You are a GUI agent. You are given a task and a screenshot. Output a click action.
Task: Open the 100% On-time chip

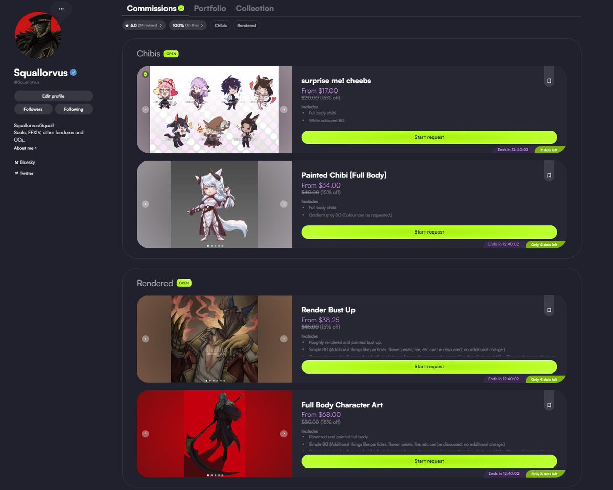tap(188, 25)
